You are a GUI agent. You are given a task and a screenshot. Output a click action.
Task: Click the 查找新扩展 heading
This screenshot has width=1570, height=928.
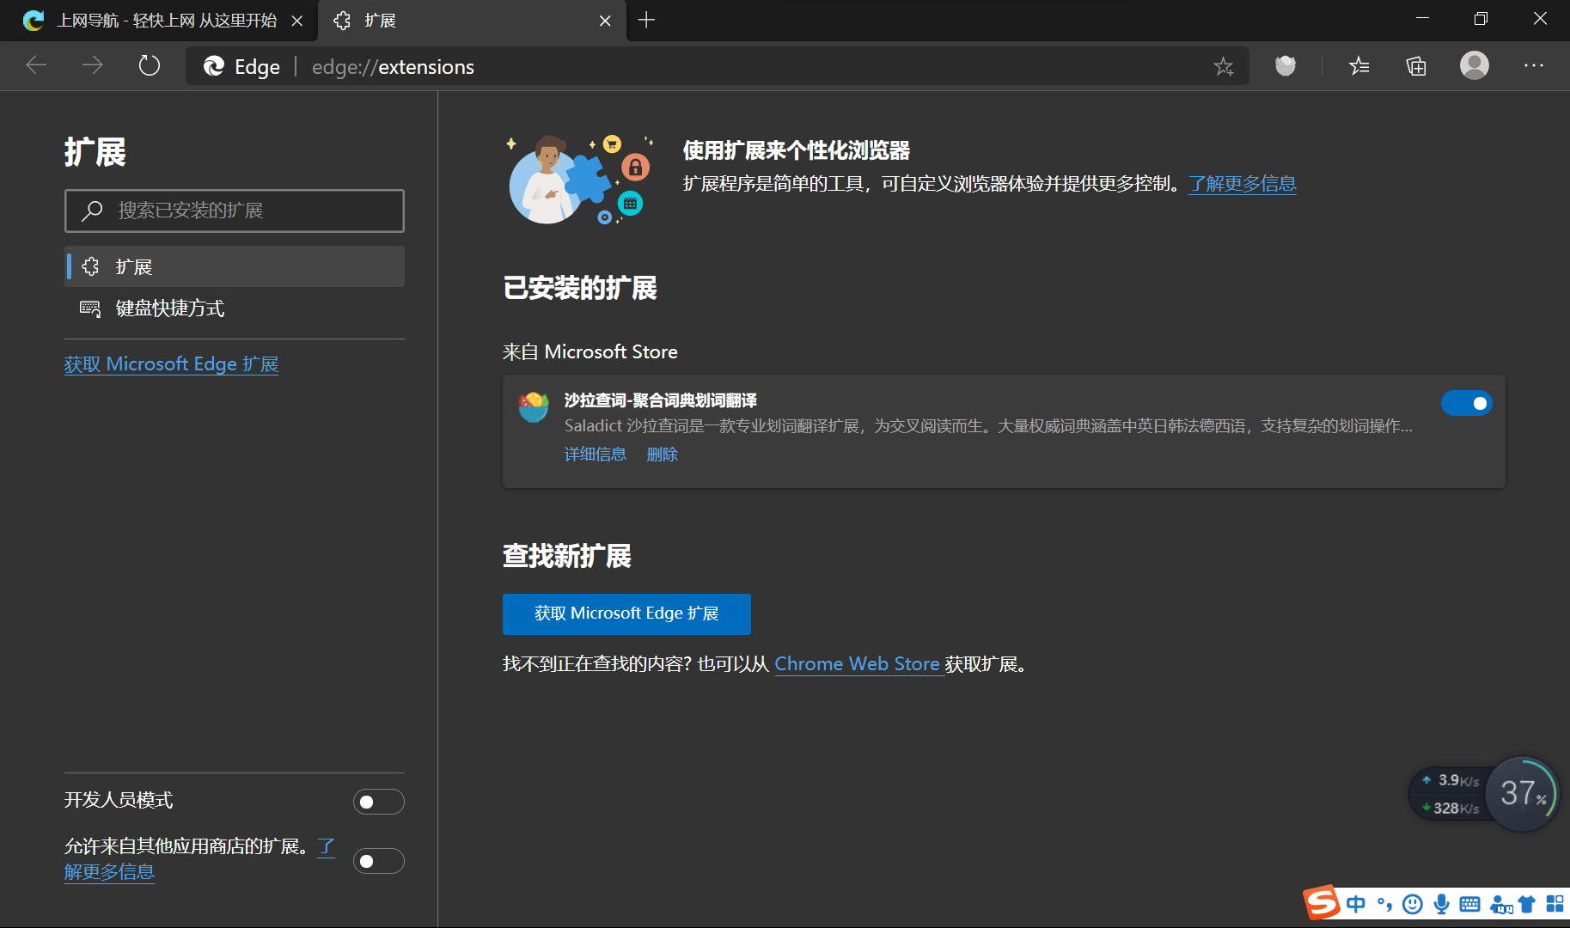pyautogui.click(x=567, y=556)
